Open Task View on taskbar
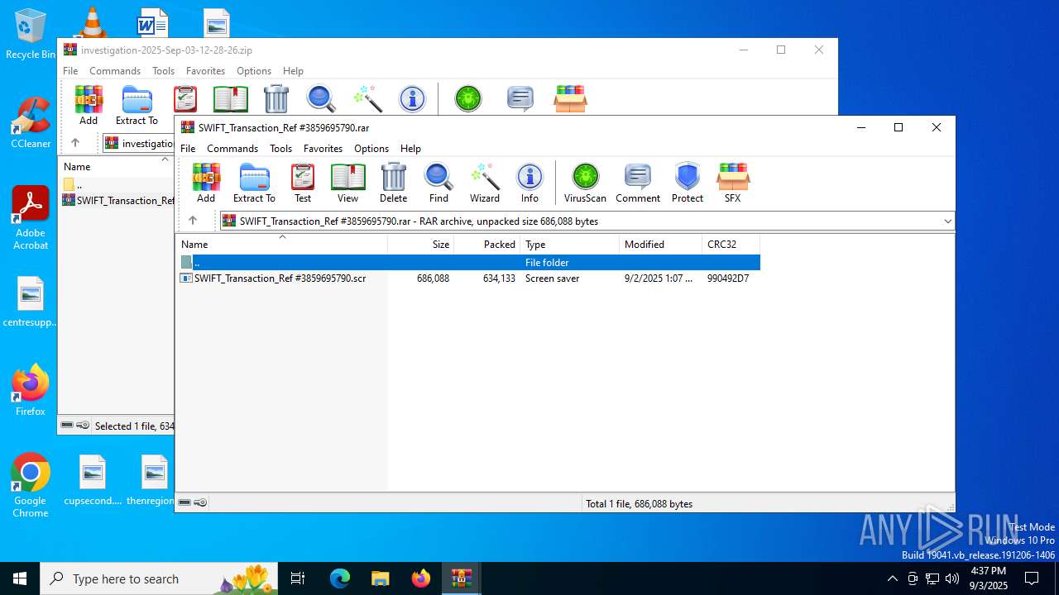 click(298, 578)
